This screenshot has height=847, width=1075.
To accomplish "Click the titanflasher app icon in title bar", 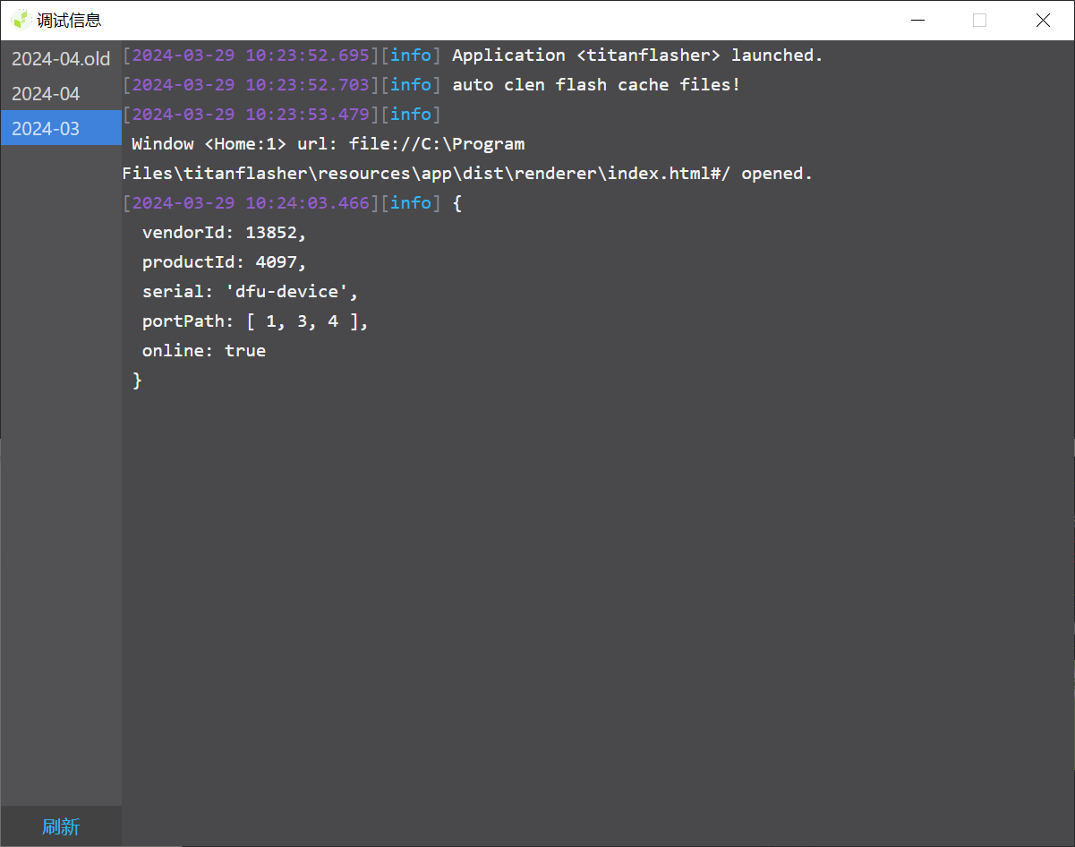I will [21, 20].
